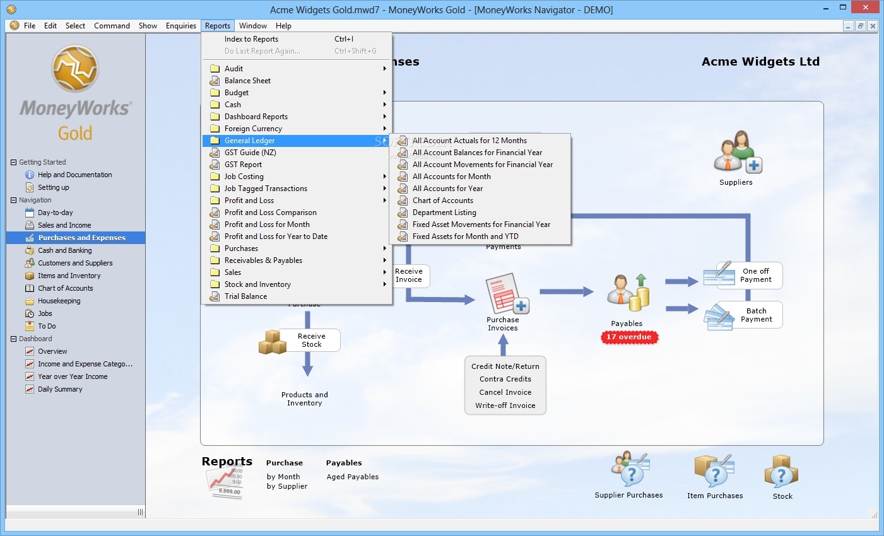Click the sidebar resize grip handle

tap(140, 512)
